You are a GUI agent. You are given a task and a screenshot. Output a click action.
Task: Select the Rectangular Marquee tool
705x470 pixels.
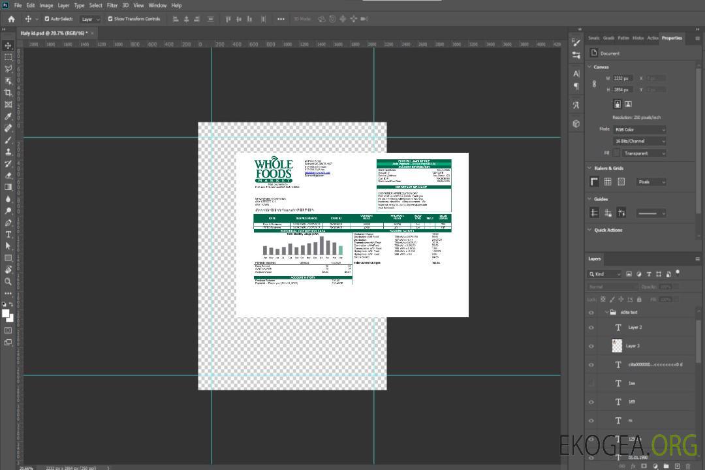[8, 57]
